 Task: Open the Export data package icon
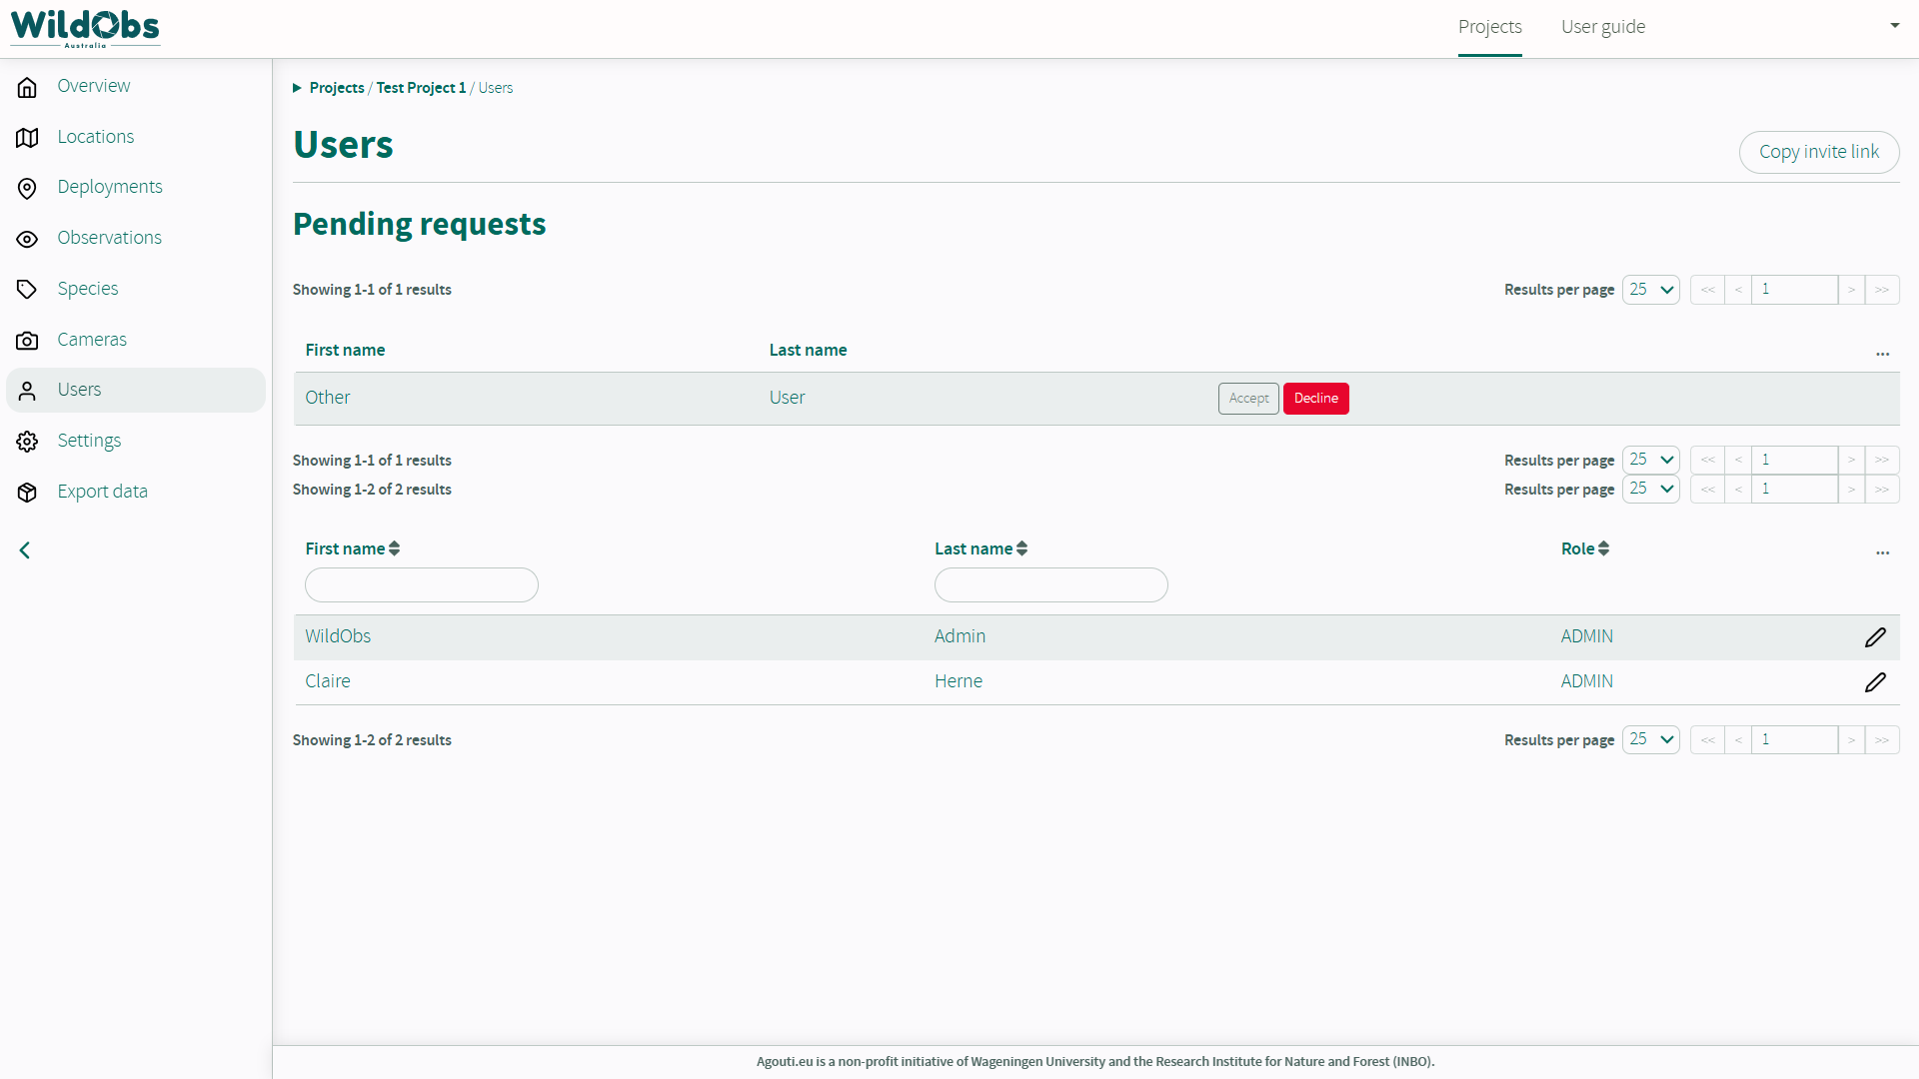[27, 492]
